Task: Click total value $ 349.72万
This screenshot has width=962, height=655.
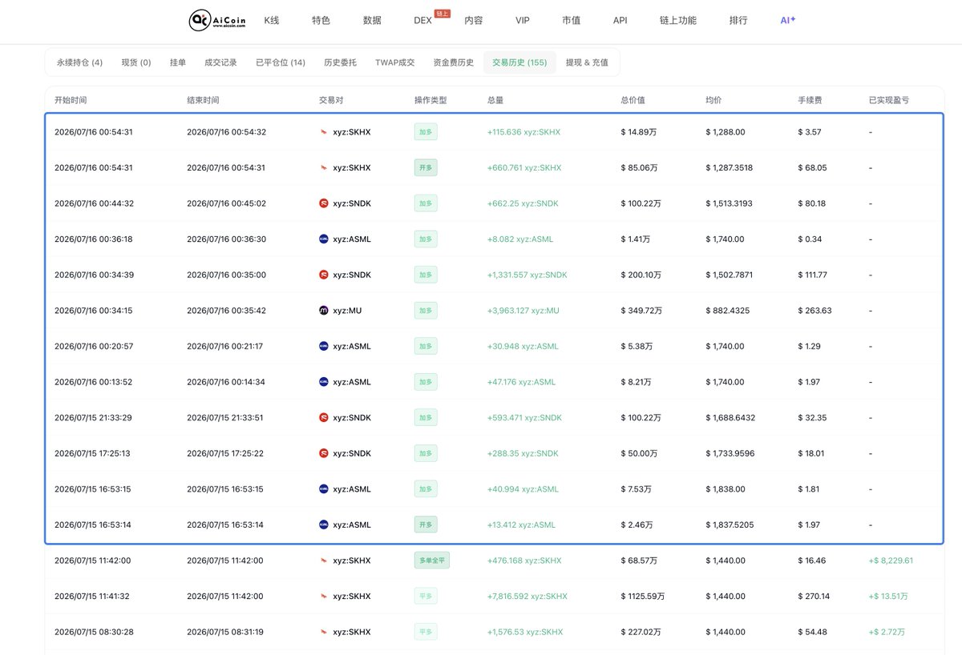Action: [x=641, y=311]
